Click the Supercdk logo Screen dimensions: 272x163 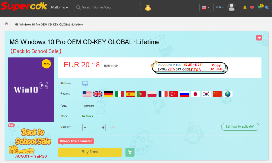tap(24, 6)
